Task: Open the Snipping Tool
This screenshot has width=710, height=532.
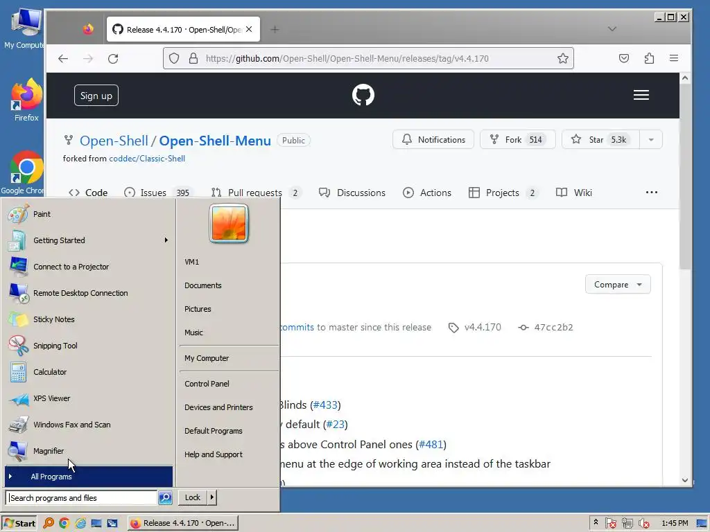Action: pos(88,346)
